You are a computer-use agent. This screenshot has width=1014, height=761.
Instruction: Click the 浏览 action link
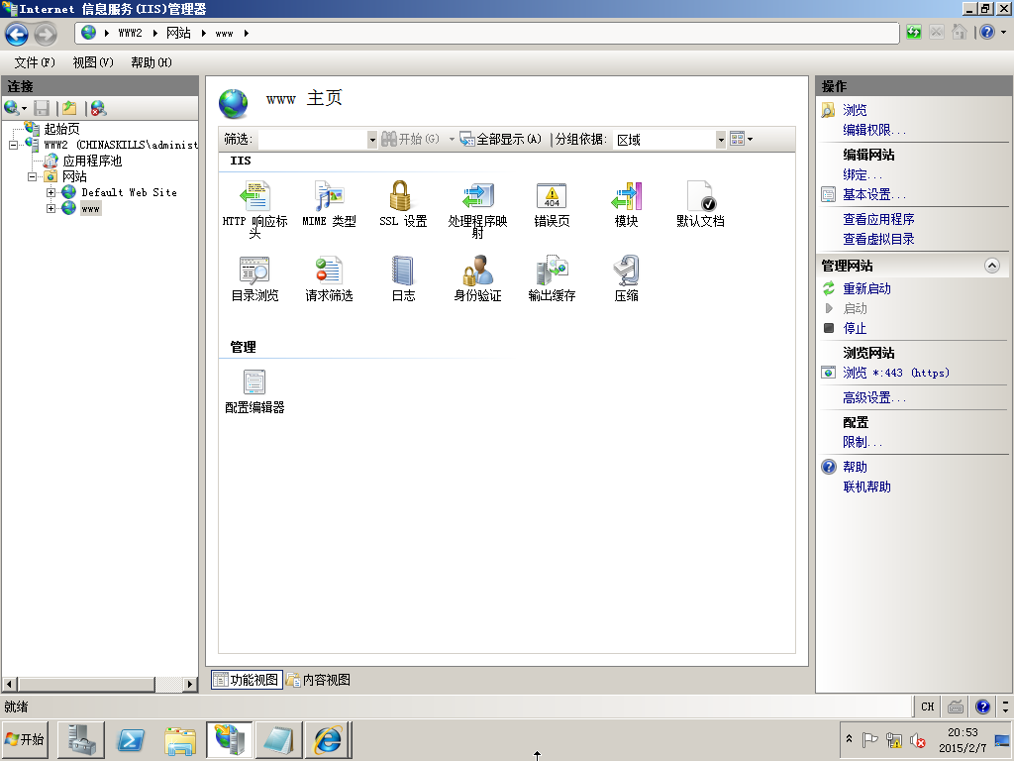[x=855, y=110]
